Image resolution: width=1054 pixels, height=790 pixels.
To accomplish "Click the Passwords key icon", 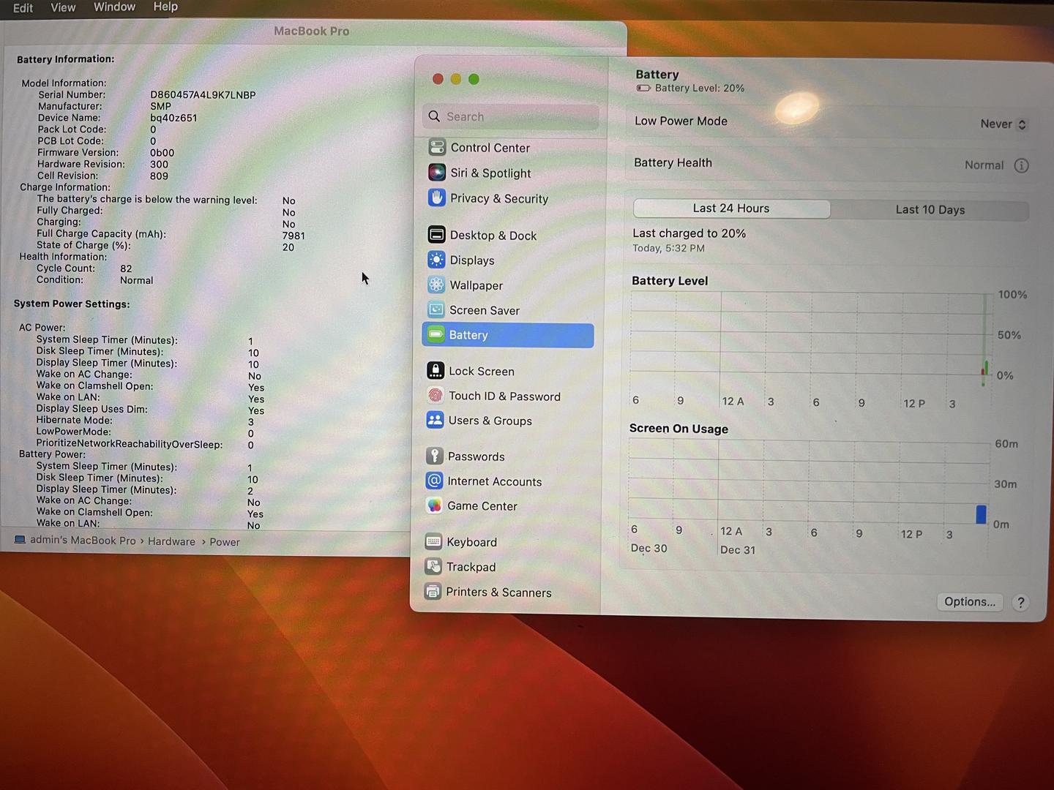I will pos(435,456).
